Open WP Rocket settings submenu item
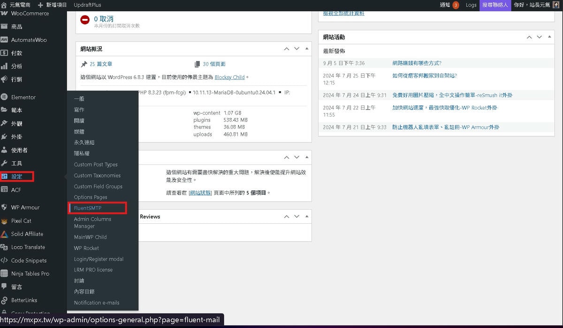This screenshot has width=563, height=328. click(86, 248)
